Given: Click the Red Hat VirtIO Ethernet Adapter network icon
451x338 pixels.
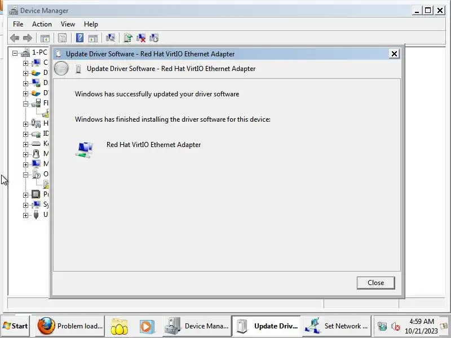Looking at the screenshot, I should (x=85, y=149).
